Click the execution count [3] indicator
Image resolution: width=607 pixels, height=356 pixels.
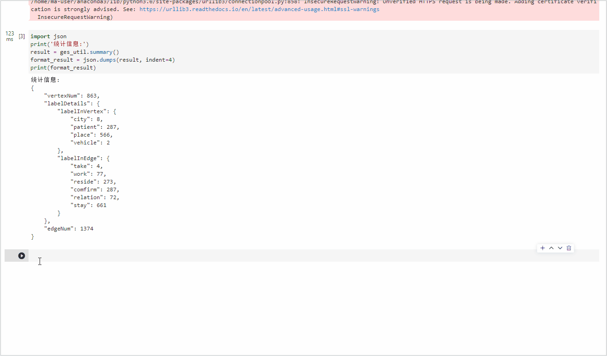click(21, 36)
